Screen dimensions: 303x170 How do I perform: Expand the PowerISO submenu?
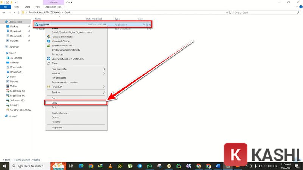pos(76,87)
